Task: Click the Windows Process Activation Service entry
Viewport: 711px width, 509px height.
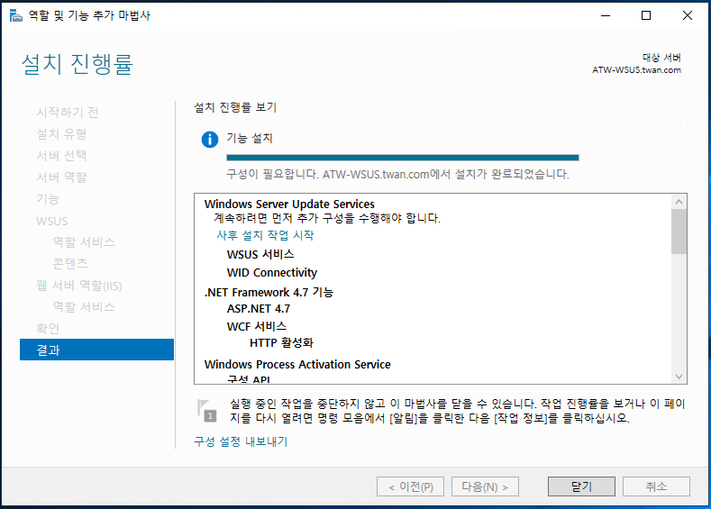Action: point(297,365)
